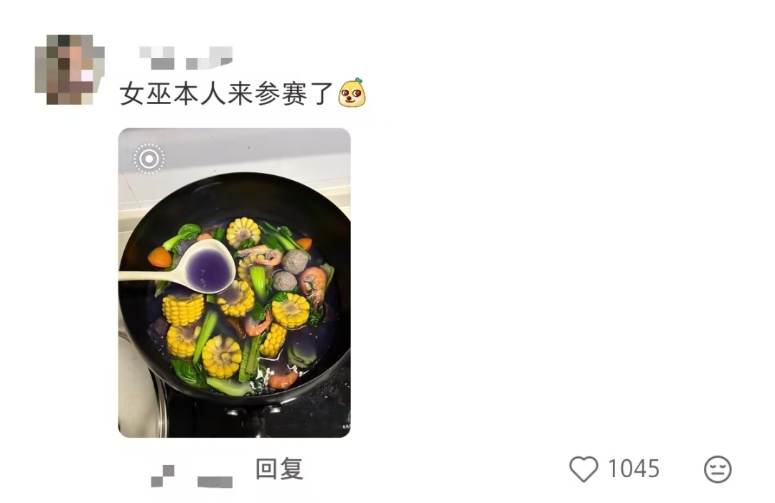The image size is (775, 503).
Task: Open the blurred username above comment
Action: tap(186, 57)
